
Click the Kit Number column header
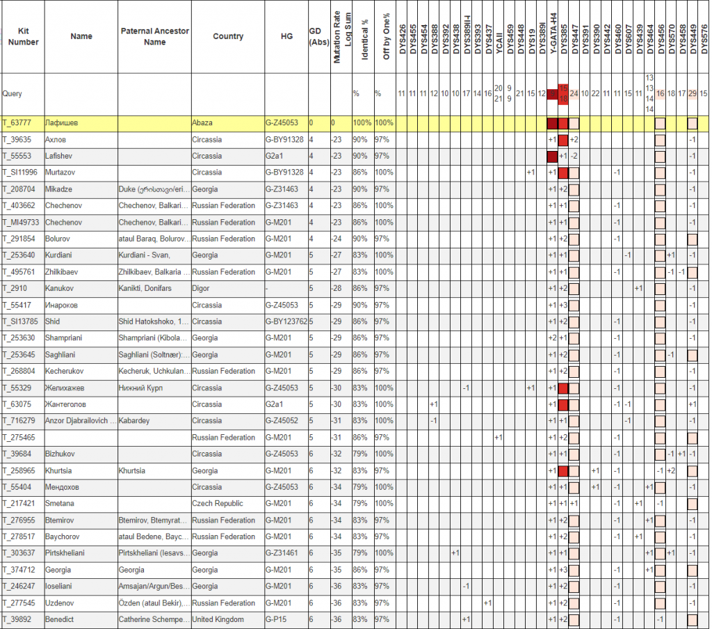tap(23, 37)
